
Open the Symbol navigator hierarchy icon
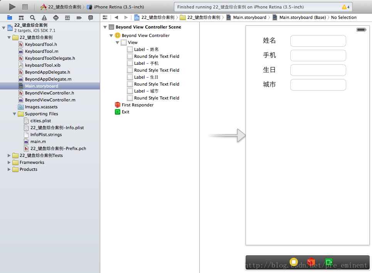[x=21, y=18]
